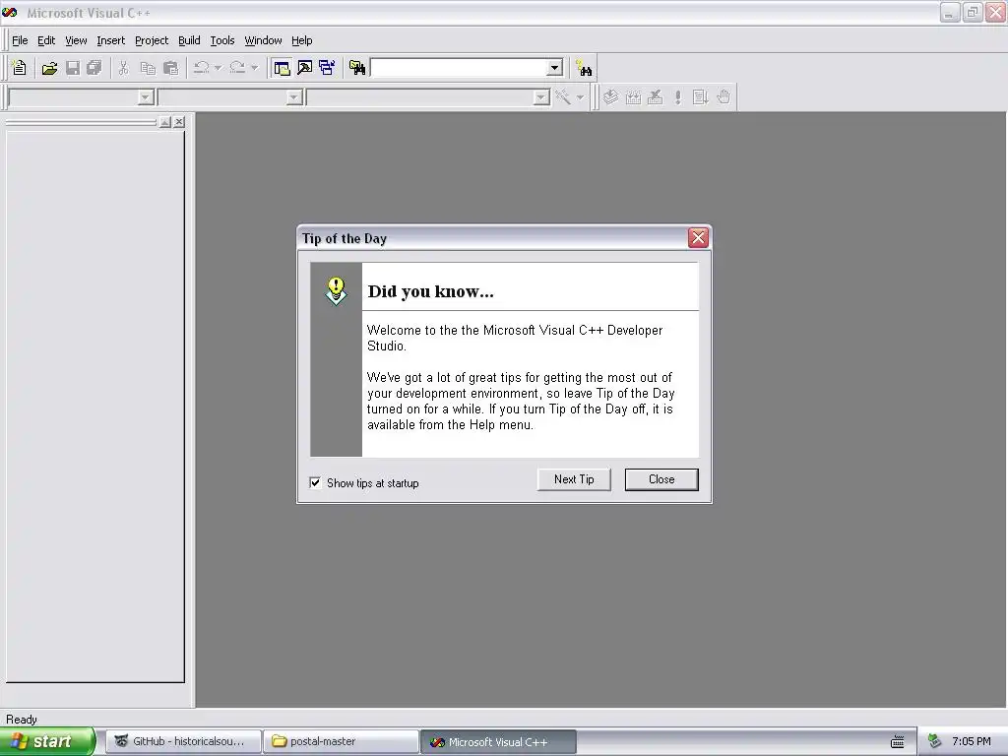
Task: Open the Window menu
Action: (263, 40)
